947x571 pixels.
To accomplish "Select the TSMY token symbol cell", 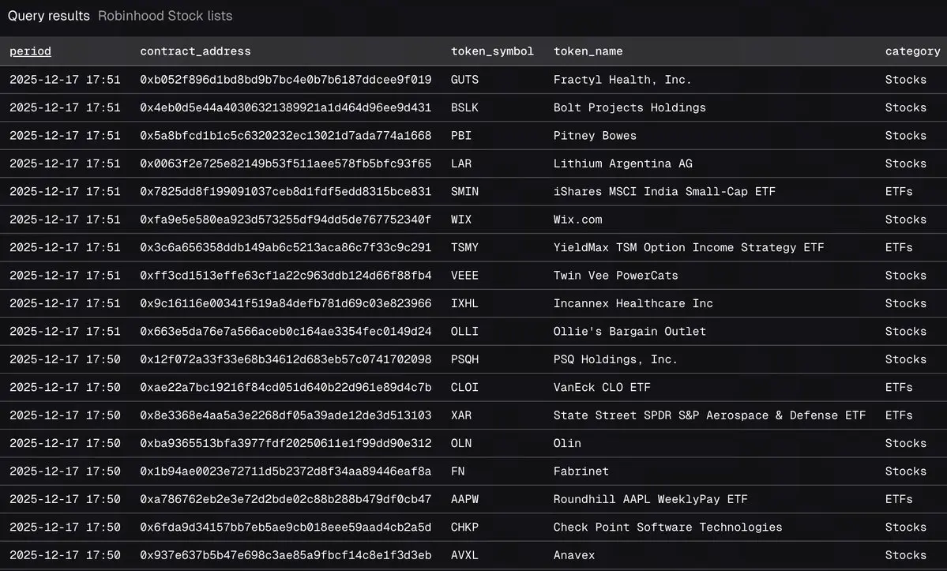I will (464, 247).
